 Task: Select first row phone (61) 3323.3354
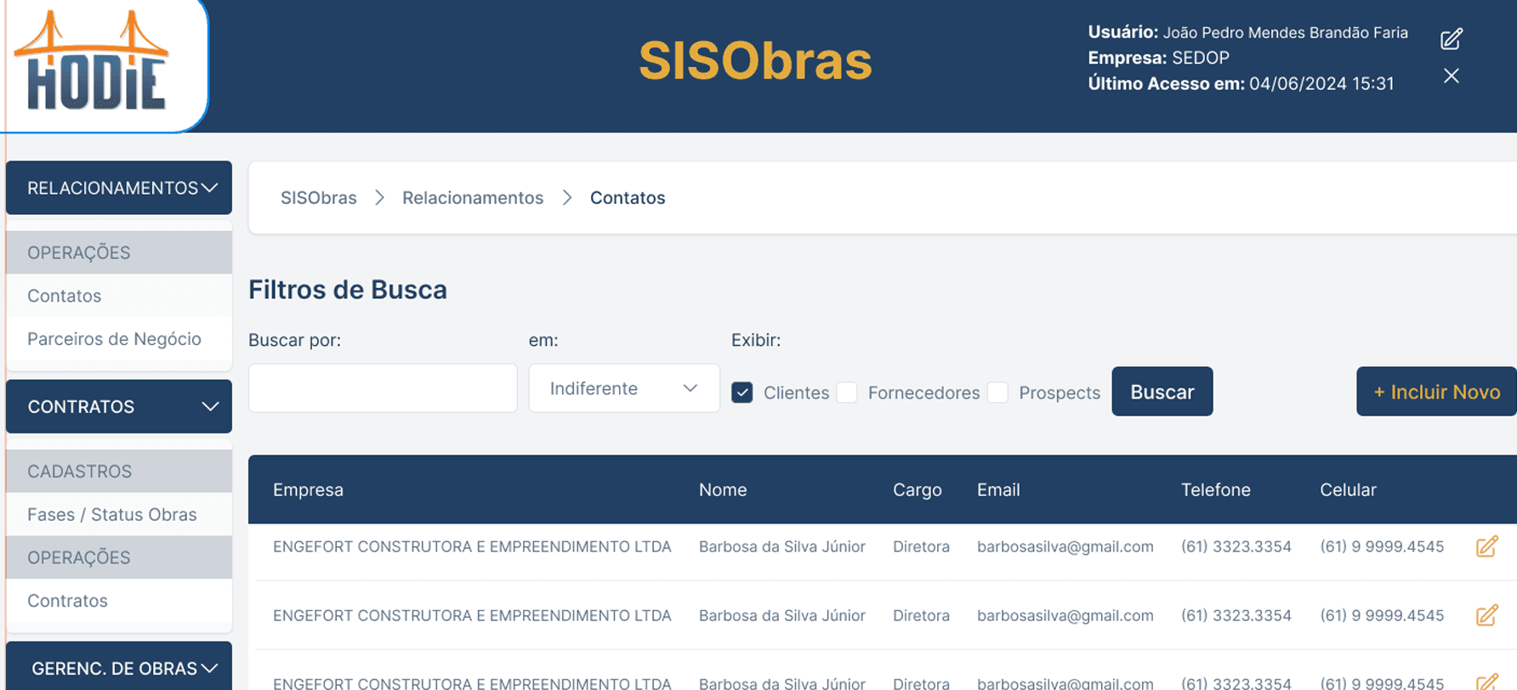[x=1236, y=546]
